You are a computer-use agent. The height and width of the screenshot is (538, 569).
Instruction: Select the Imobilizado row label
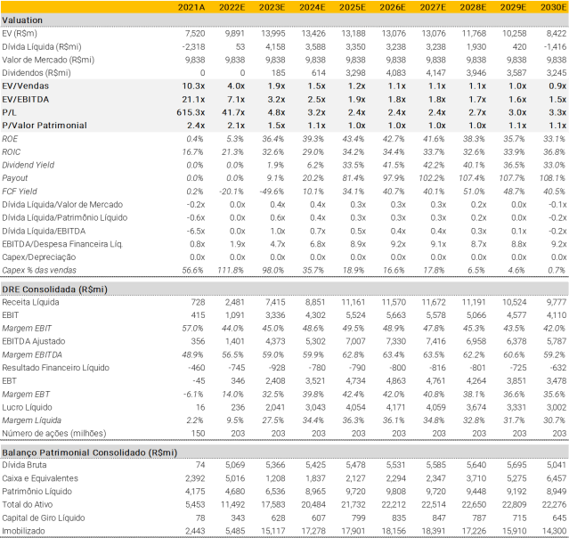click(x=25, y=531)
